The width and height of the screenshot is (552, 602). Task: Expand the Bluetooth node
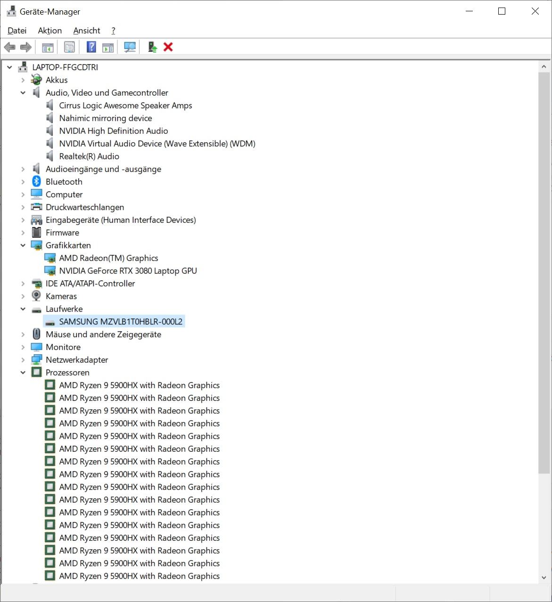point(23,182)
